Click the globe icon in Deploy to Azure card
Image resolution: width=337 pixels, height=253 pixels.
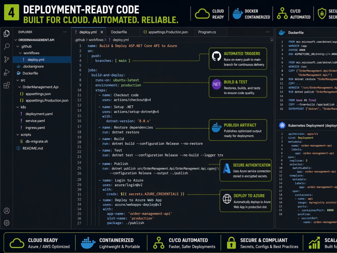tap(227, 199)
